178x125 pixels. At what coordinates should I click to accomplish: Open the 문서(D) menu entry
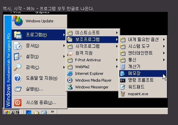39,46
